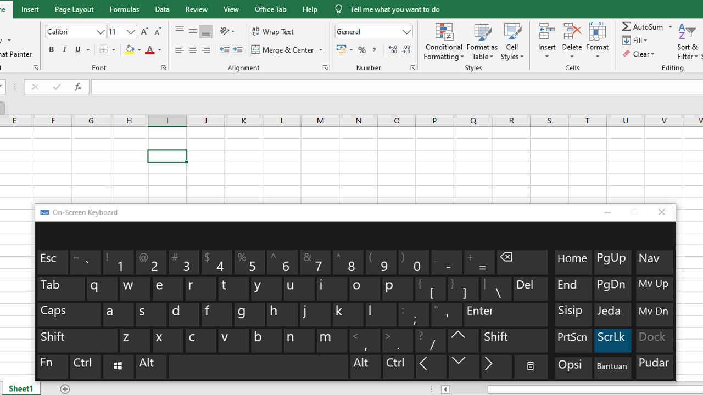This screenshot has width=703, height=395.
Task: Open Format cells menu
Action: 598,42
